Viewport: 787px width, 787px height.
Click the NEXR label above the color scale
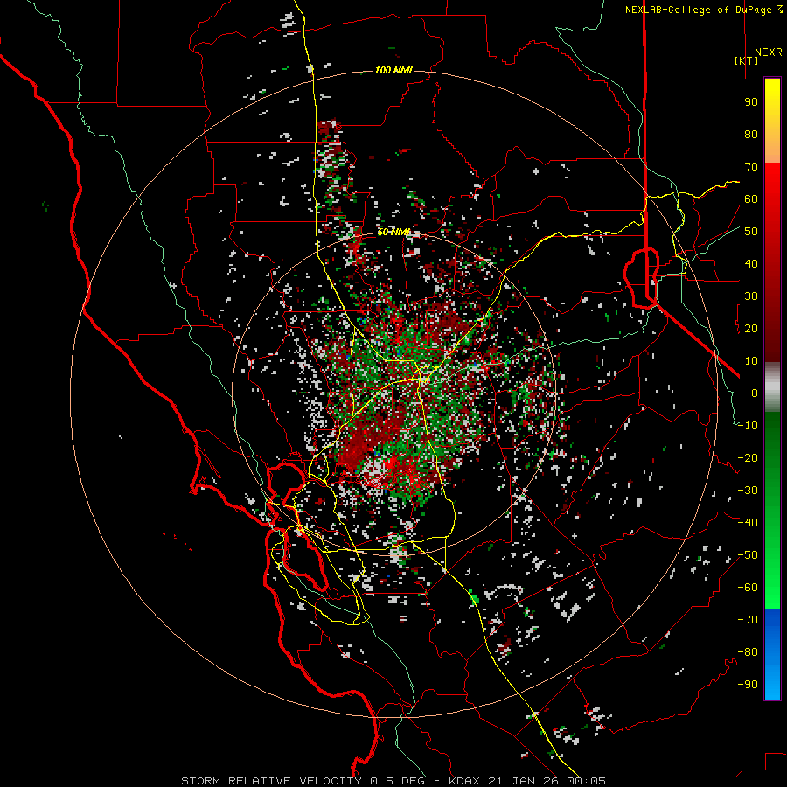[x=769, y=52]
